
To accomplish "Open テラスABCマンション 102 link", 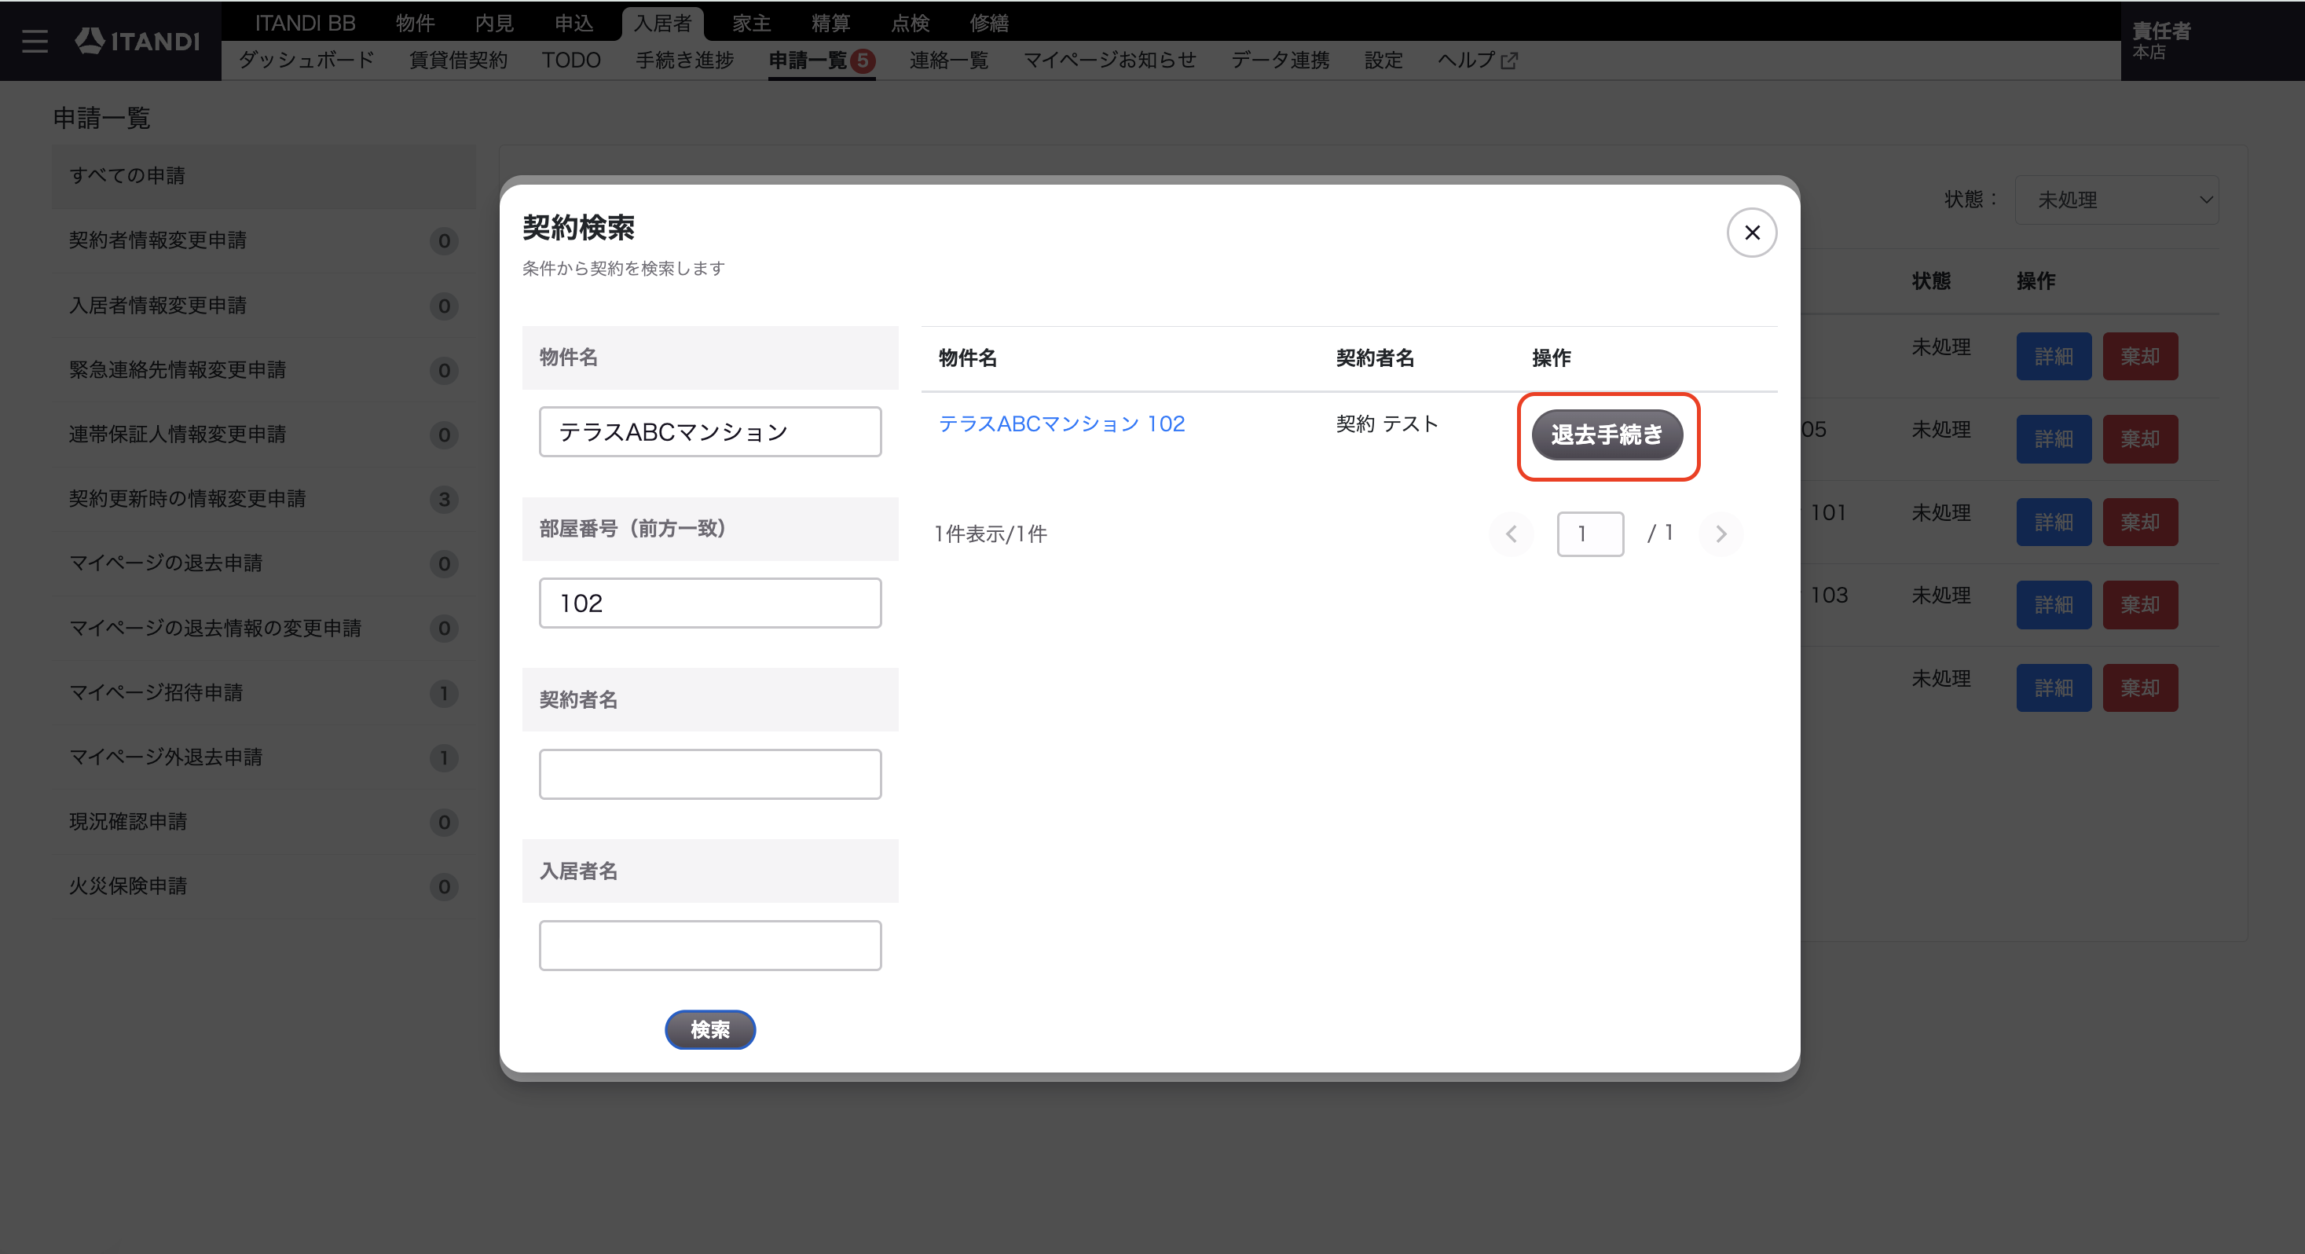I will point(1061,423).
